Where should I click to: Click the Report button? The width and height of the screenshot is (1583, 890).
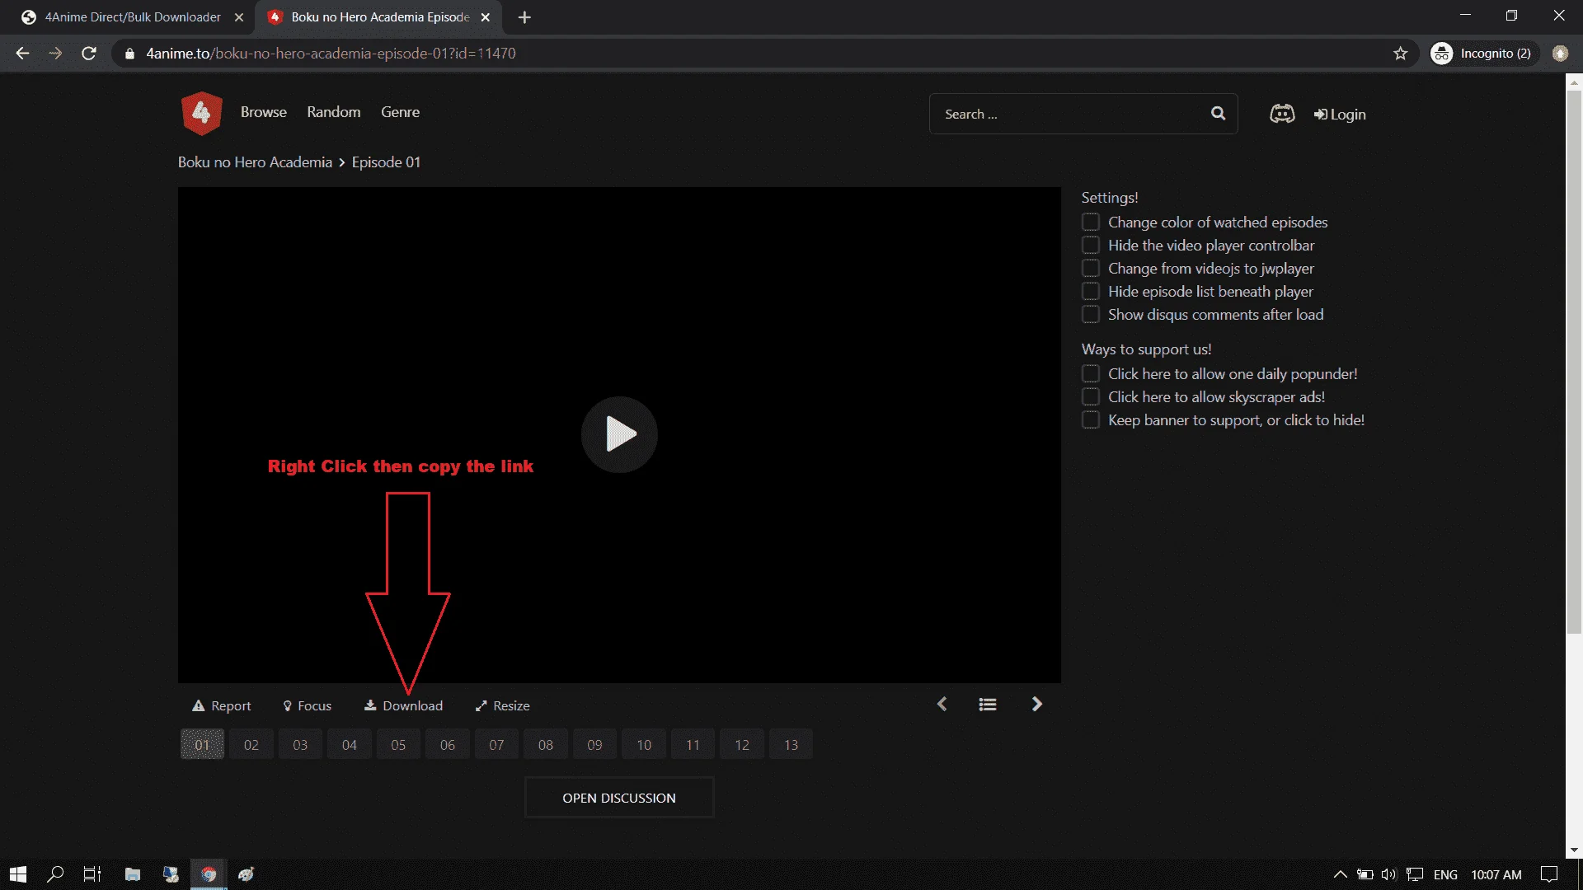(222, 706)
